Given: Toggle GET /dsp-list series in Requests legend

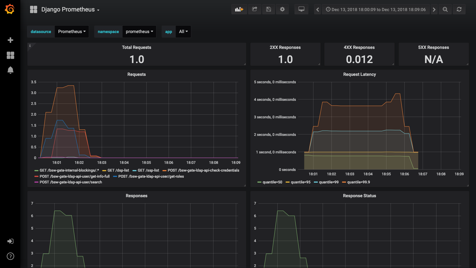Looking at the screenshot, I should (x=118, y=170).
